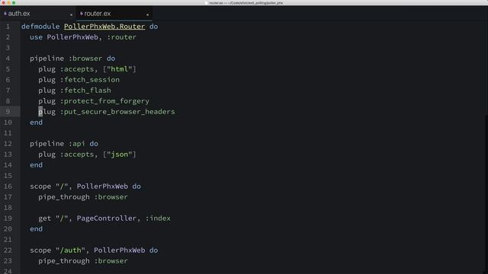
Task: Click 'PollerPhxWeb' on scope line 16
Action: pos(102,186)
